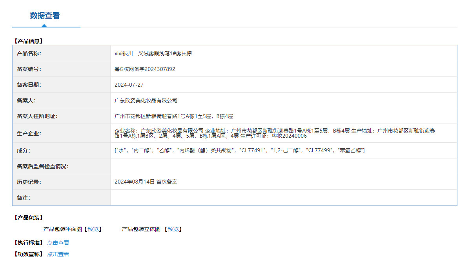
Task: Click the 生产企业 details text
Action: [x=275, y=133]
